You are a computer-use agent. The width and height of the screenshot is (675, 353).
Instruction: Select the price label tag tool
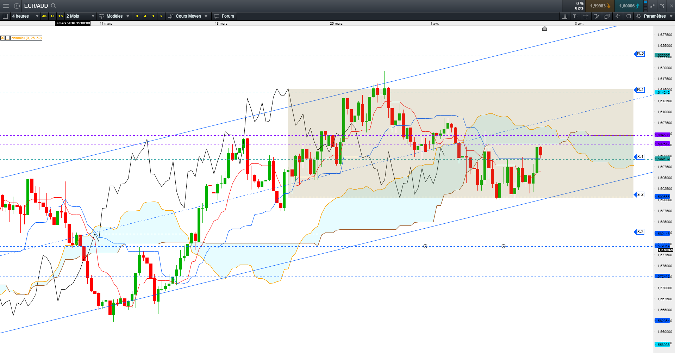tap(628, 16)
